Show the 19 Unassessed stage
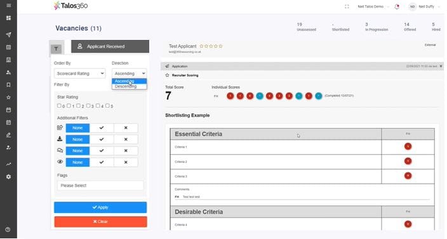447x239 pixels. 306,27
